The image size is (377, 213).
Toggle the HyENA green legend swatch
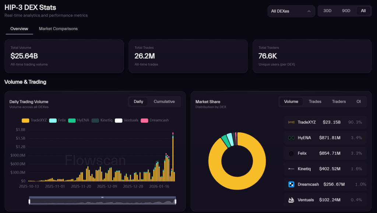coord(72,120)
